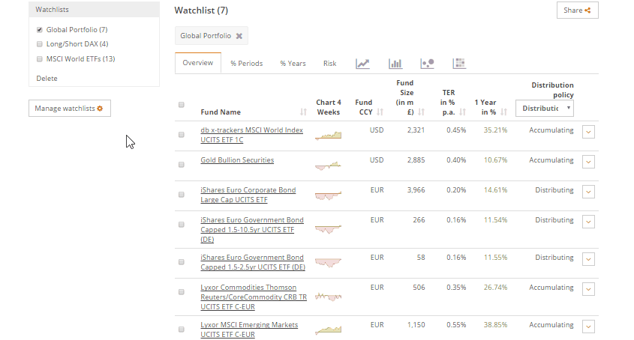Sort by 1 Year in % column
Image resolution: width=634 pixels, height=340 pixels.
pos(503,112)
